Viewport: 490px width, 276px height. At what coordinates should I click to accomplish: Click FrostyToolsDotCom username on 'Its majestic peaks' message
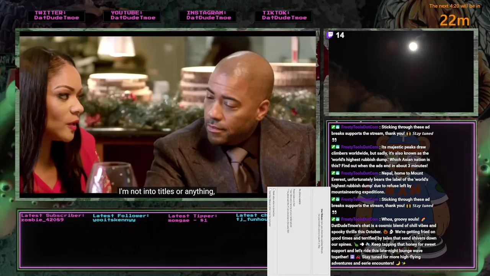(359, 147)
